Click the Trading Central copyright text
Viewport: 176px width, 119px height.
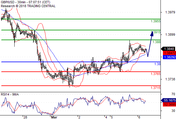click(x=28, y=6)
